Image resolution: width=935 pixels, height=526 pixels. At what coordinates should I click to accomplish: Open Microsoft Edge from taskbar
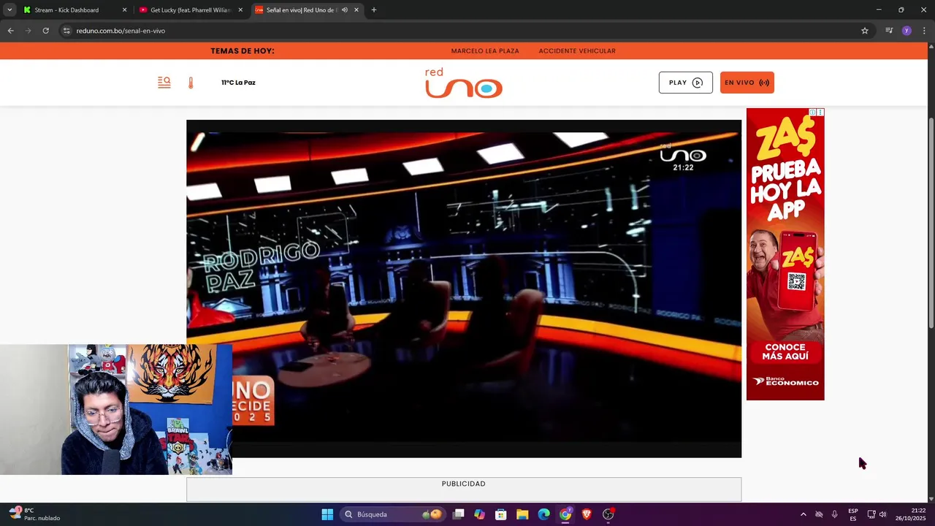(543, 514)
